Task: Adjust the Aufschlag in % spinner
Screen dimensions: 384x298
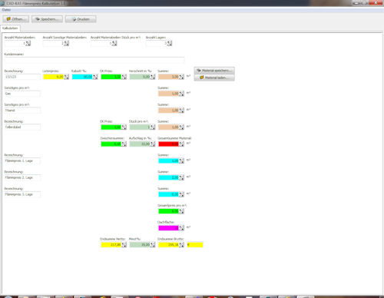Action: pyautogui.click(x=153, y=144)
